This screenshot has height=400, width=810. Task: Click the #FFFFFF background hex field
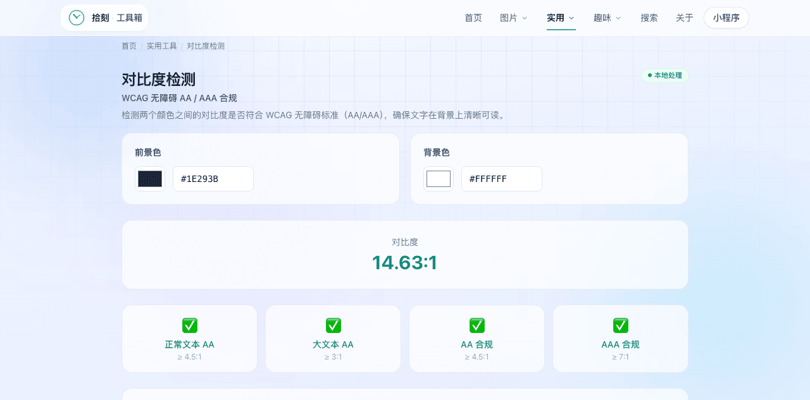502,179
